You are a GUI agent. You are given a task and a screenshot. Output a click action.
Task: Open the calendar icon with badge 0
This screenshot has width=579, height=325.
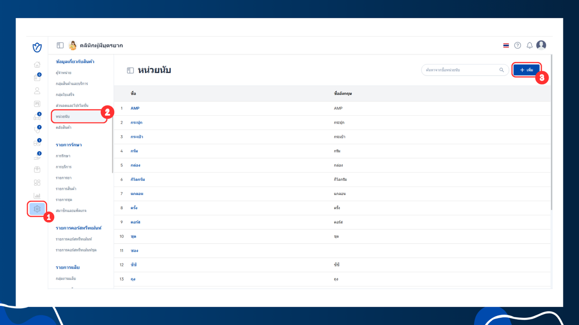click(x=37, y=78)
